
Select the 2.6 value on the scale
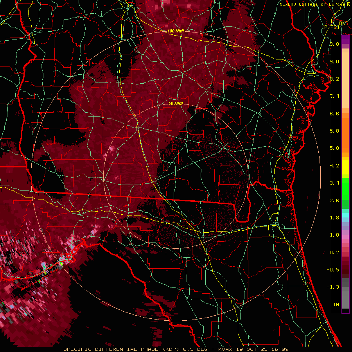point(334,201)
